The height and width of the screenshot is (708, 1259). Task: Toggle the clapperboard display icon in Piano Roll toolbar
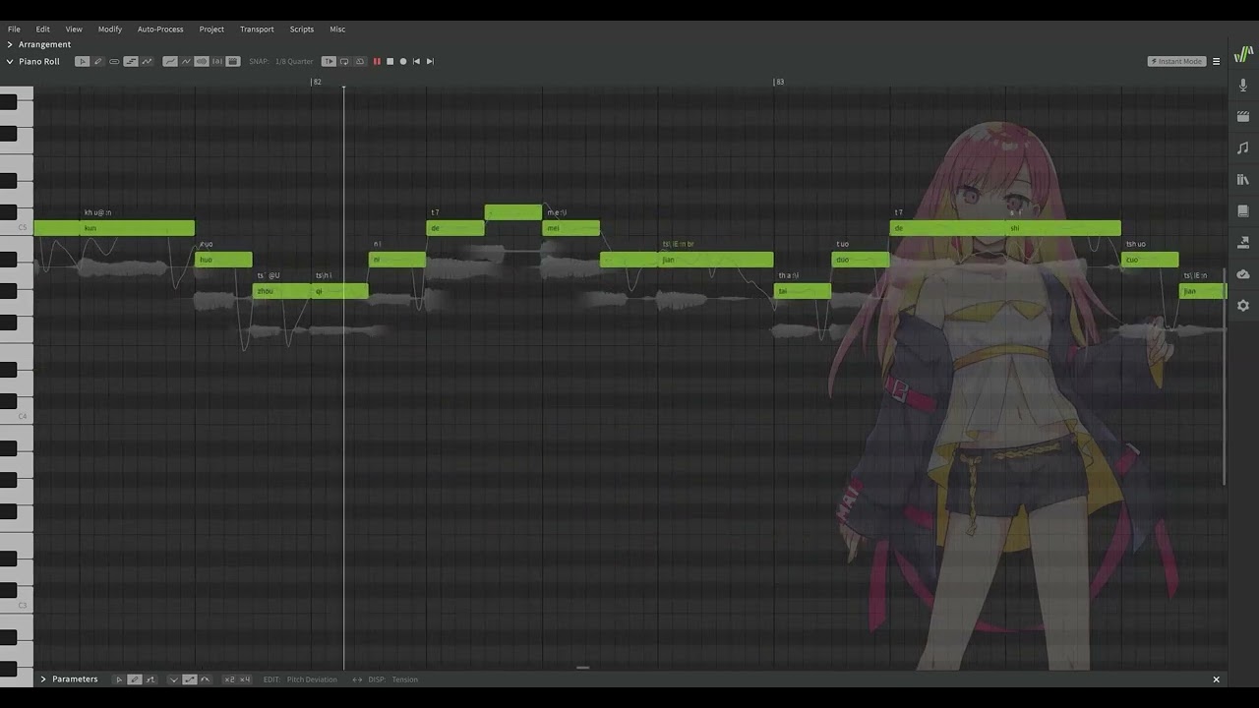click(233, 61)
